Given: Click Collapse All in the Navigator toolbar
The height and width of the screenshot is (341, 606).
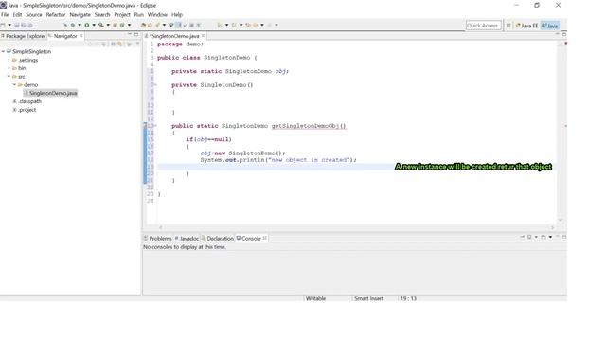Looking at the screenshot, I should click(x=113, y=45).
